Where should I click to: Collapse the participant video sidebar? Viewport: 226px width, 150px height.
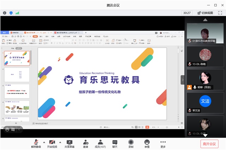coord(183,80)
